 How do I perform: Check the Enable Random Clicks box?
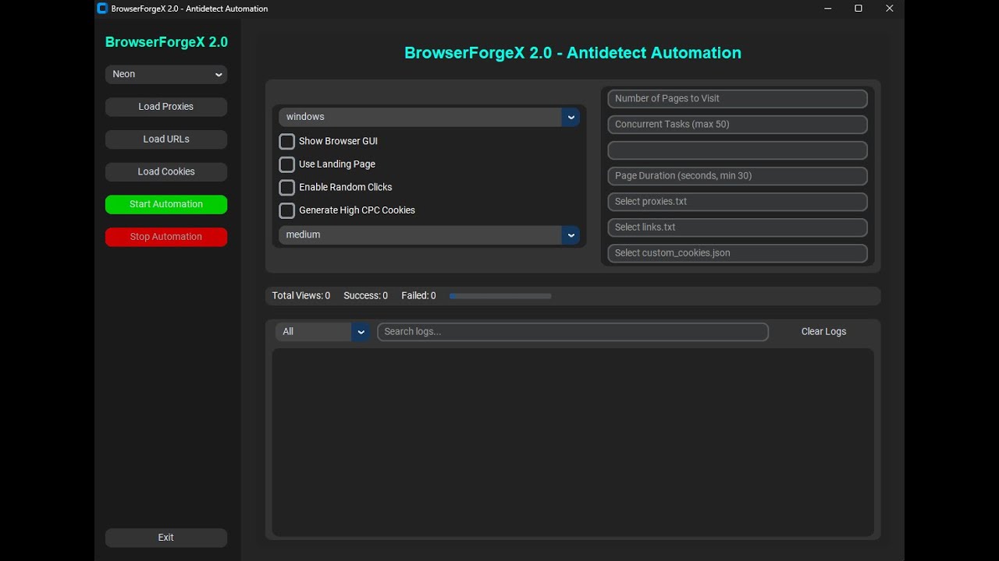click(287, 188)
